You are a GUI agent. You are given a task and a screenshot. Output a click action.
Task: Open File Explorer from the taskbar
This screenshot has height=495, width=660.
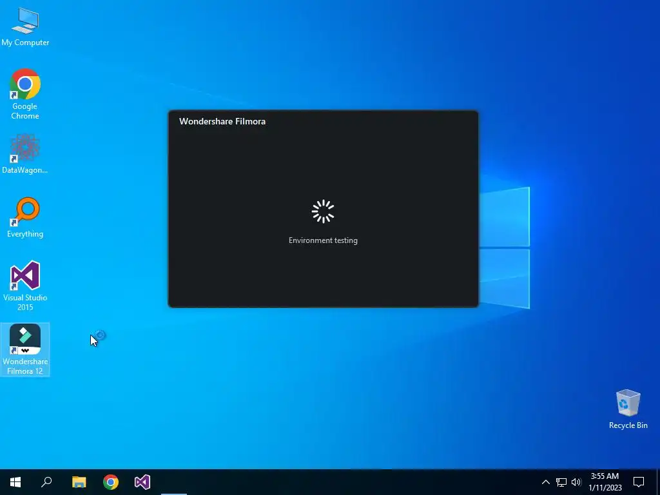[x=79, y=482]
